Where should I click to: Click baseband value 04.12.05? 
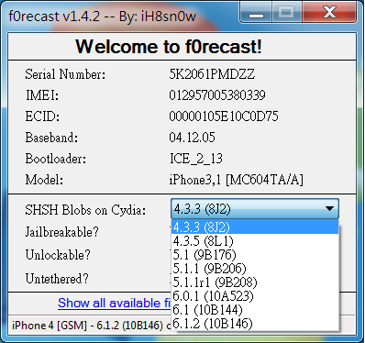(x=192, y=138)
